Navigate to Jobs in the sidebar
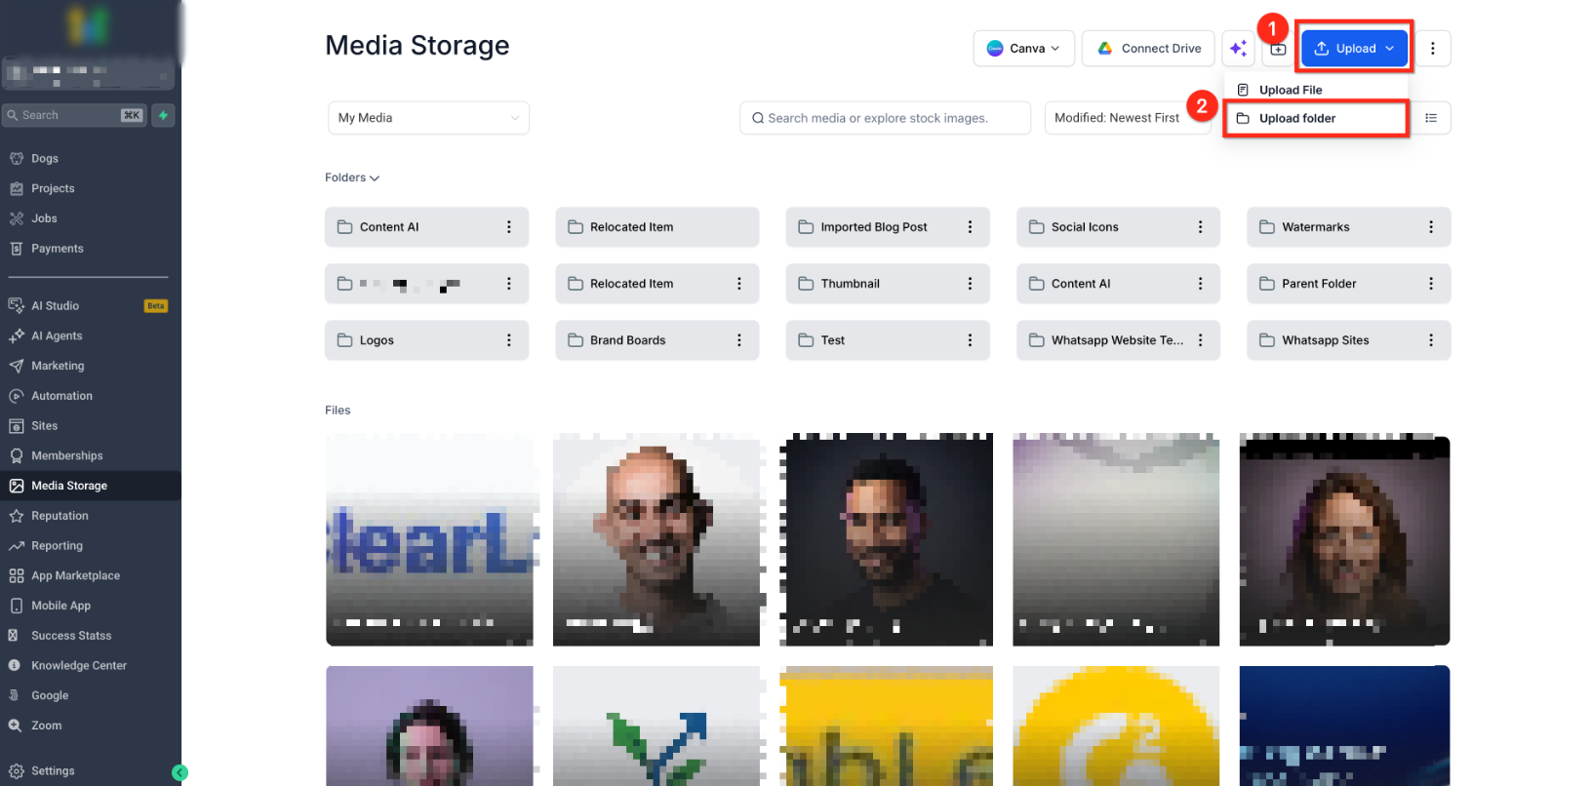The image size is (1592, 786). pos(91,218)
